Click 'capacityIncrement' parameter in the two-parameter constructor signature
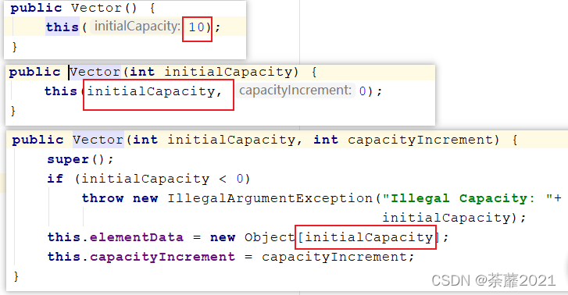 click(x=420, y=140)
